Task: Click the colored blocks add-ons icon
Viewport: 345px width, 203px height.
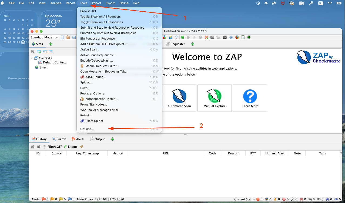Action: [165, 37]
